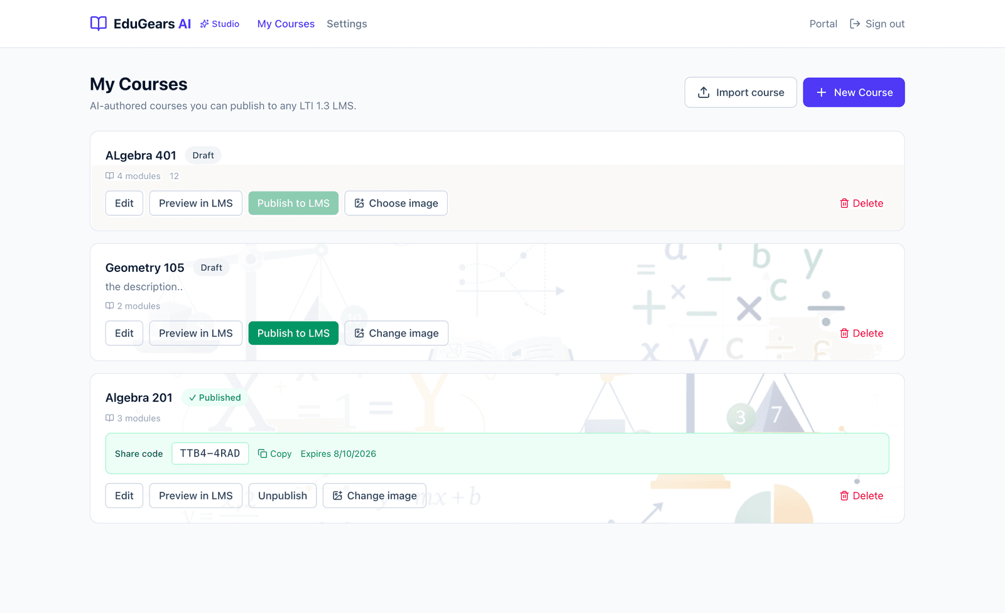Preview Geometry 105 in LMS
Screen dimensions: 1005x613
tap(196, 334)
